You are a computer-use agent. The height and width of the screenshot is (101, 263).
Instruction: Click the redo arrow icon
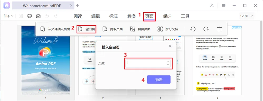(x=56, y=16)
